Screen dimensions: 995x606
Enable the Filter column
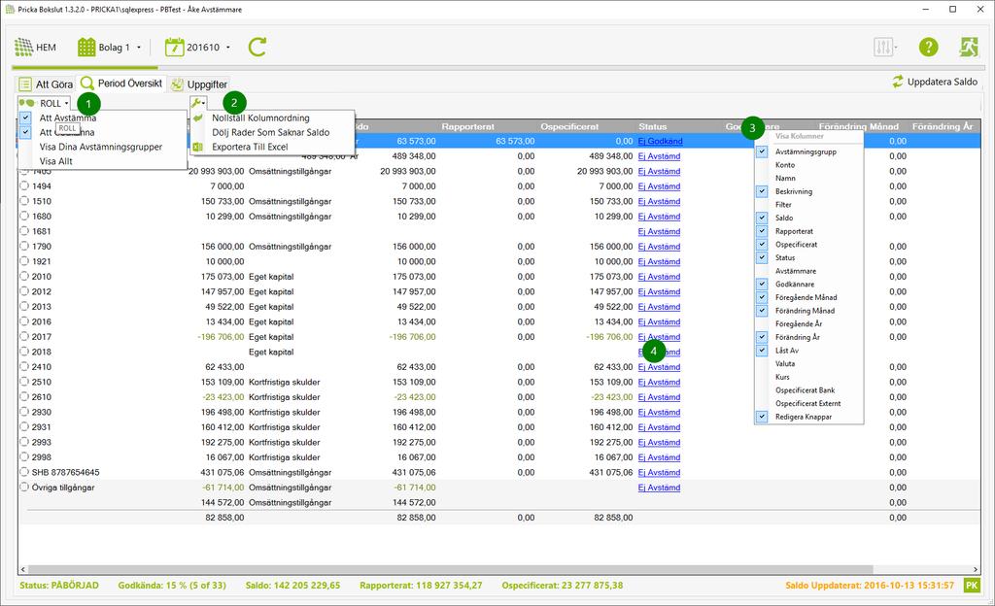783,205
